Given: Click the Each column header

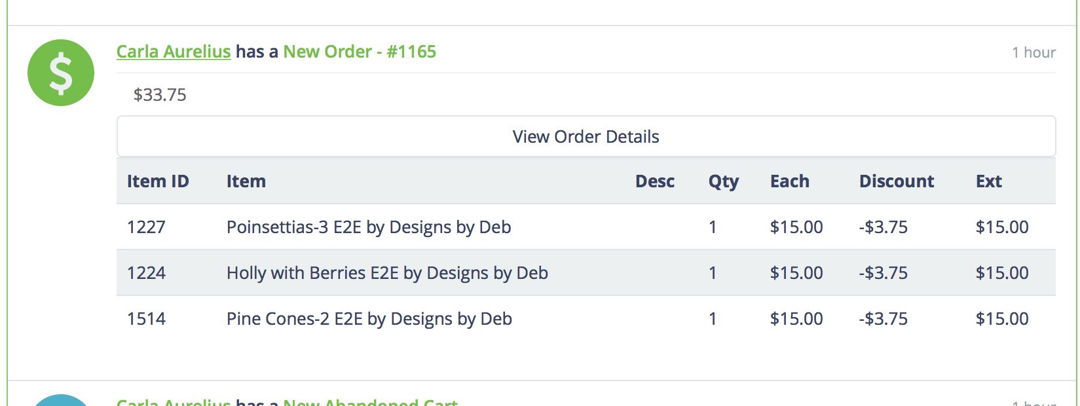Looking at the screenshot, I should click(x=790, y=181).
